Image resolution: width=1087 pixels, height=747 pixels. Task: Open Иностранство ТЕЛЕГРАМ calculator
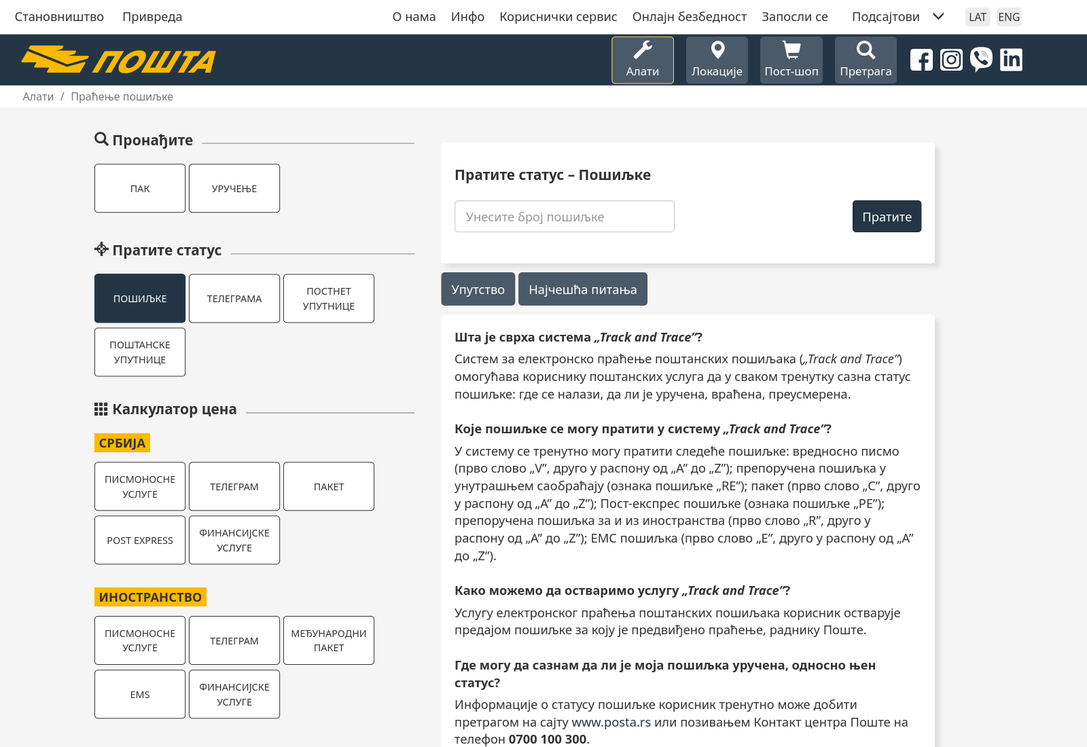coord(234,640)
